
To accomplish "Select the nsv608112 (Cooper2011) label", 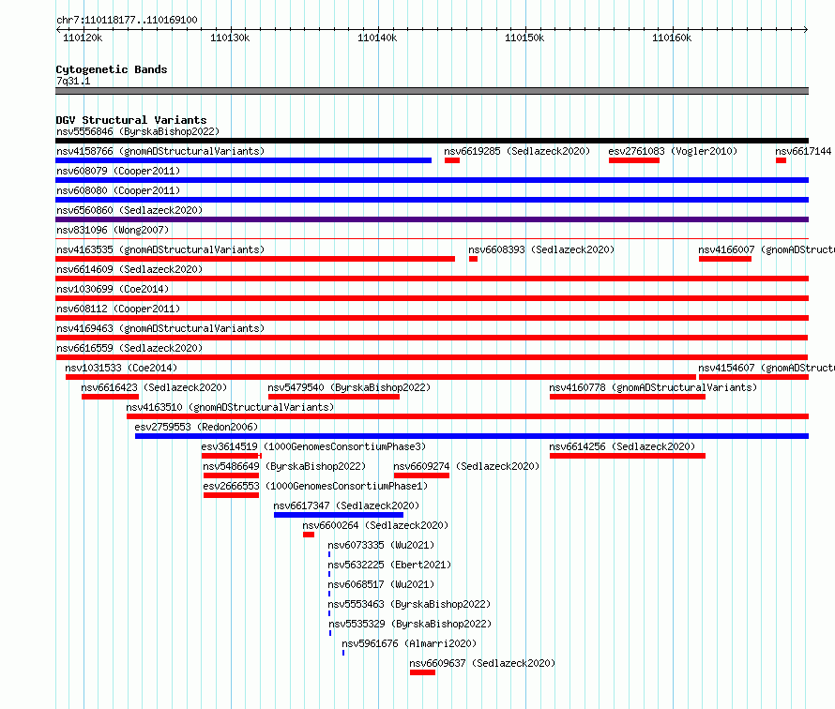I will (x=118, y=309).
